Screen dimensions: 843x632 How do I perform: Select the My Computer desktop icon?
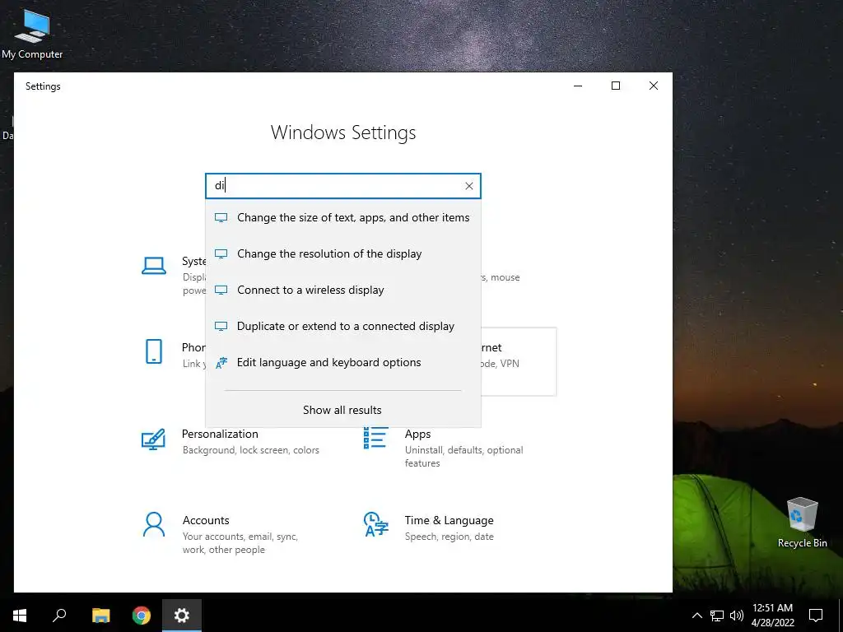click(32, 34)
